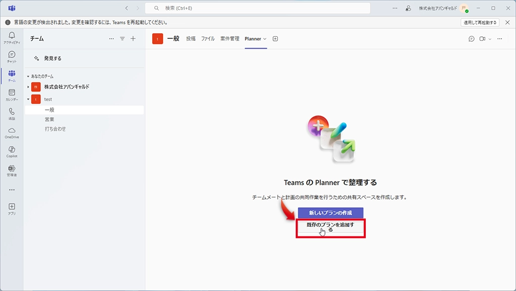Screen dimensions: 516x291
Task: Collapse the test team channels
Action: click(x=28, y=99)
